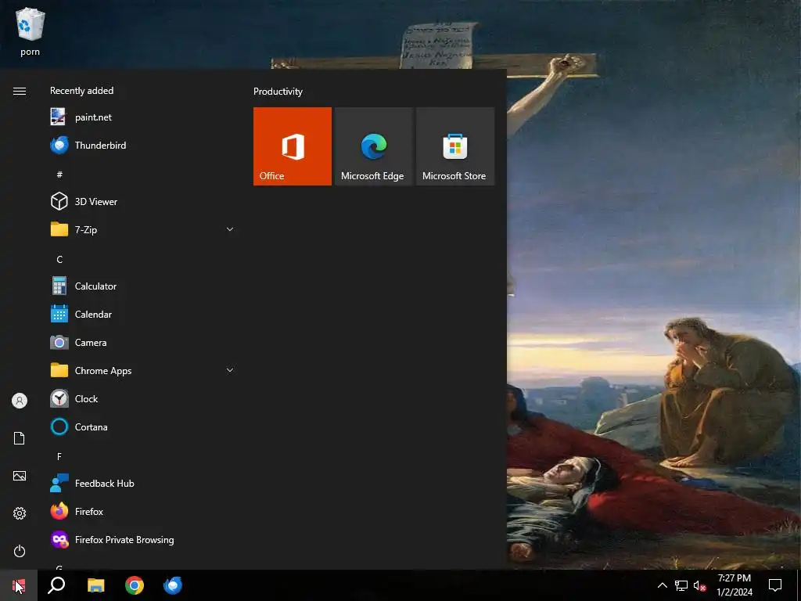
Task: Open the Clock app
Action: click(143, 398)
